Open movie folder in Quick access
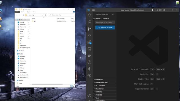The height and width of the screenshot is (101, 180). tap(21, 31)
